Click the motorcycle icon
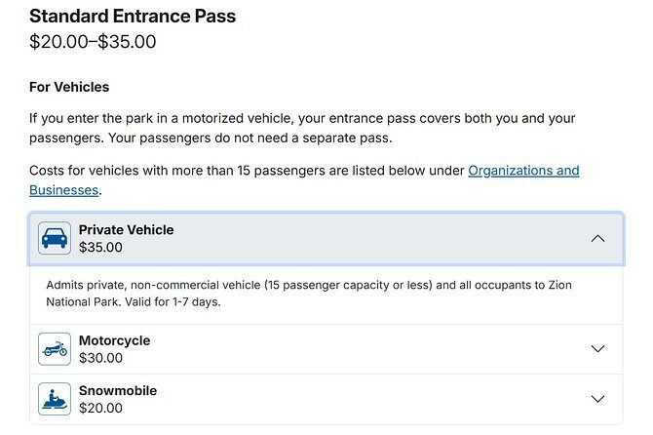Screen dimensions: 653x435 (x=55, y=349)
